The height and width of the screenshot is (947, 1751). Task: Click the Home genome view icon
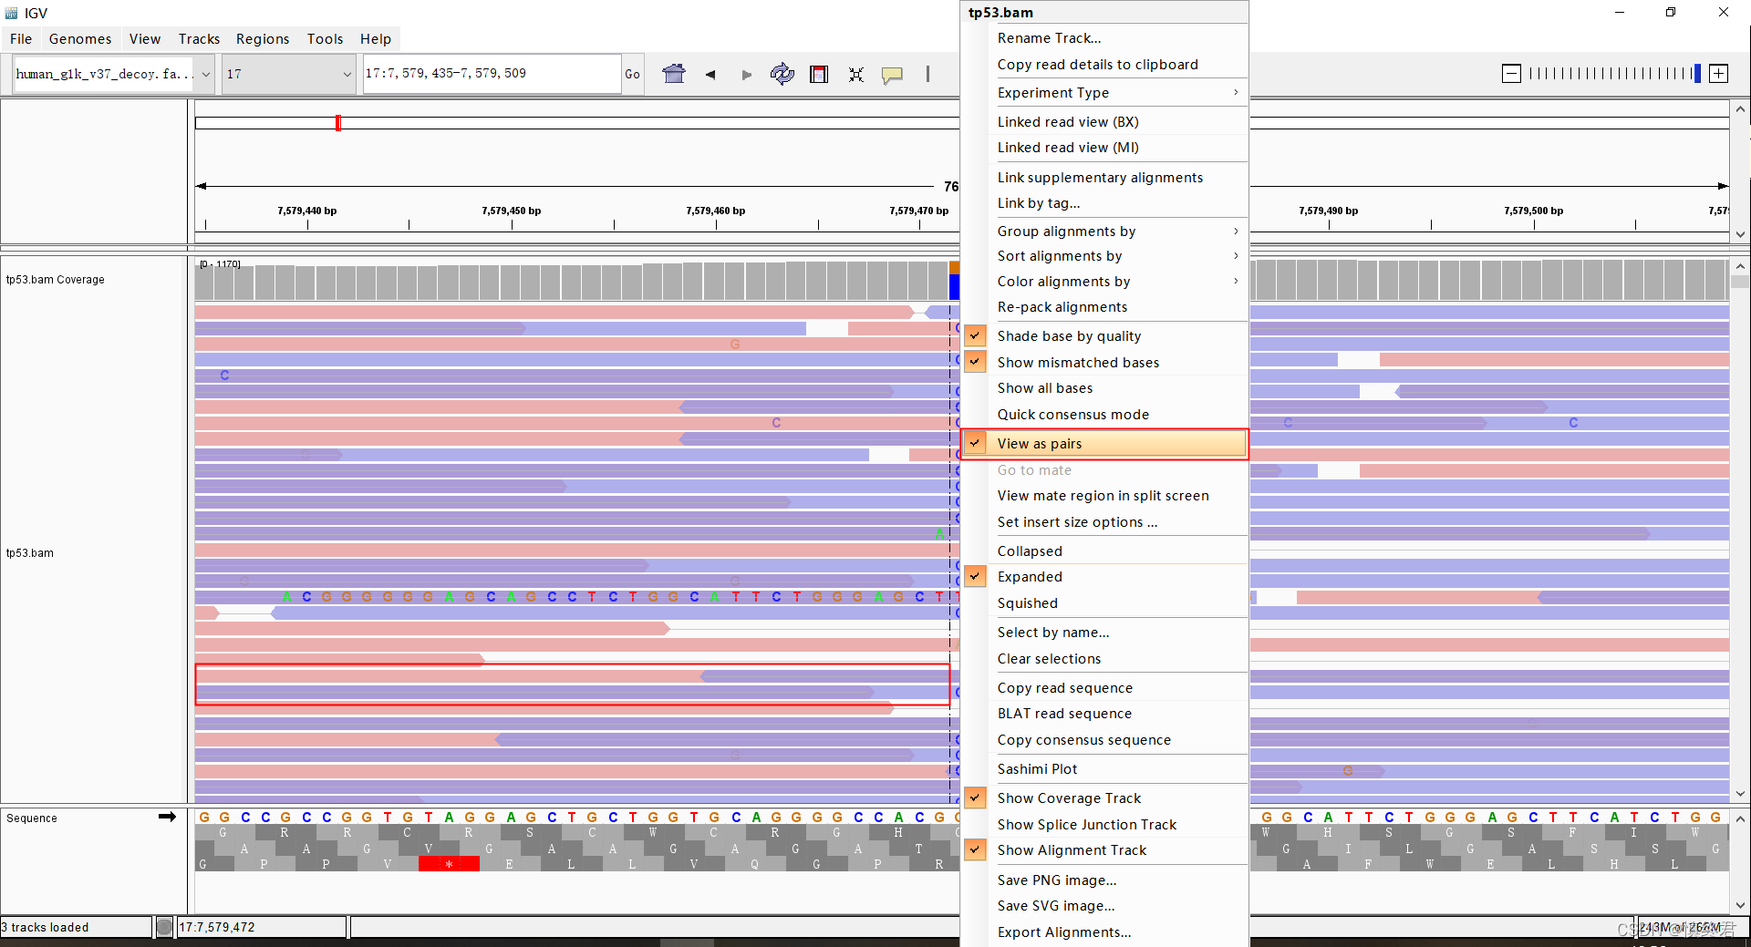674,74
